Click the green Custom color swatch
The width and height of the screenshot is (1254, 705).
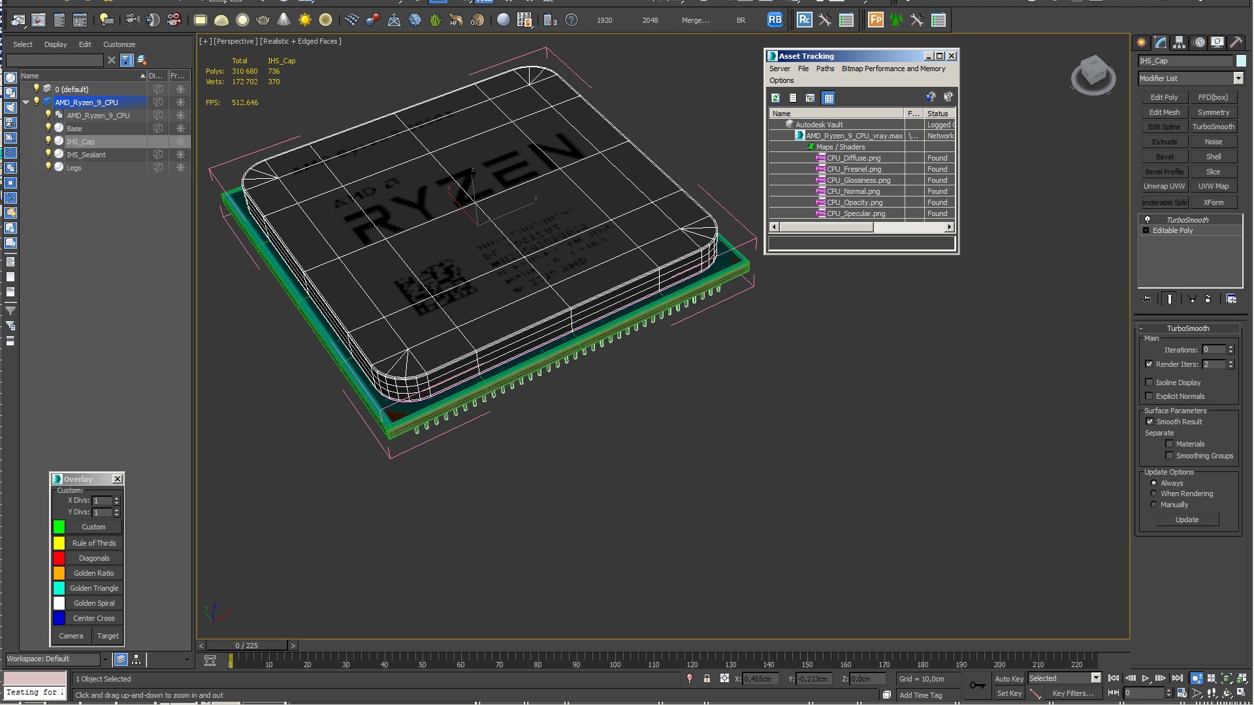tap(59, 527)
